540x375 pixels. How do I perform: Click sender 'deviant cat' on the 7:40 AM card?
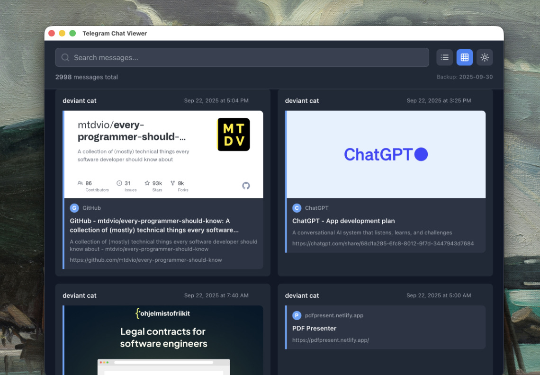tap(80, 296)
